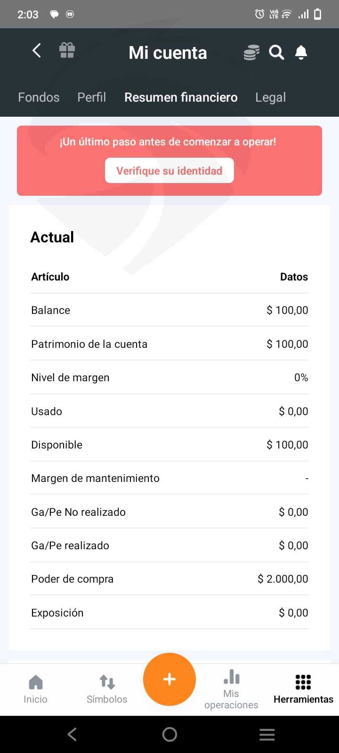This screenshot has width=339, height=753.
Task: Open Android recent apps button
Action: pyautogui.click(x=267, y=734)
